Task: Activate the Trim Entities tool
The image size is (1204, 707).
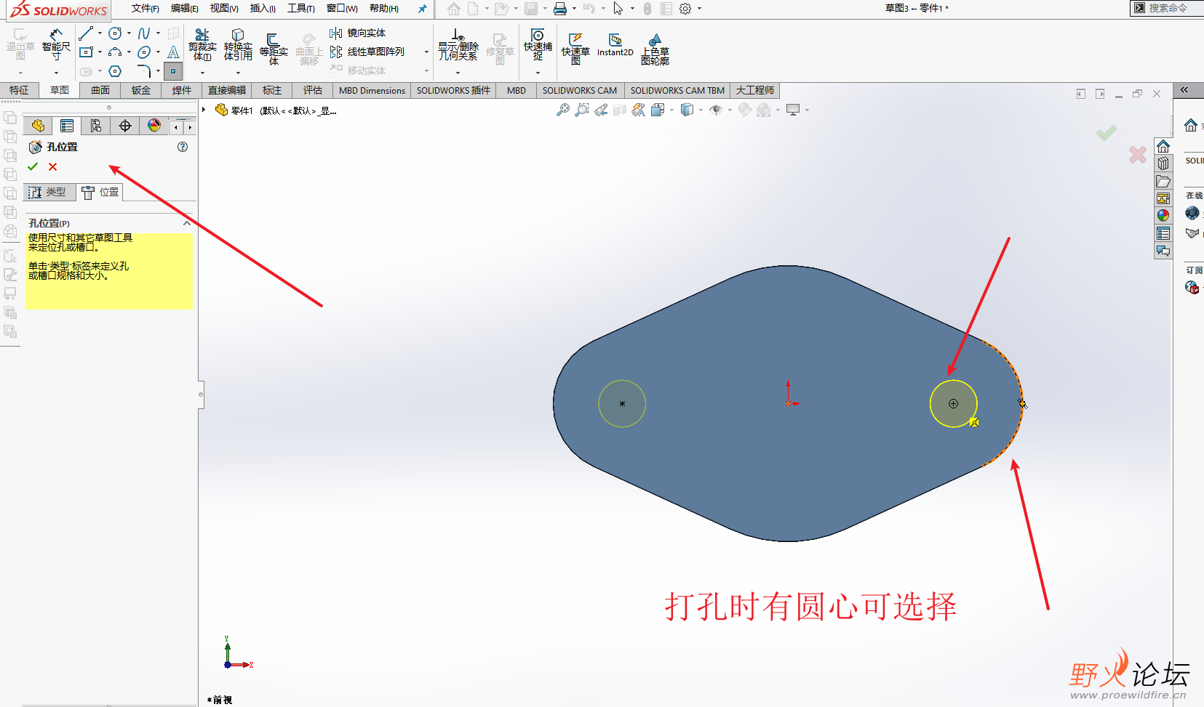Action: click(x=202, y=45)
